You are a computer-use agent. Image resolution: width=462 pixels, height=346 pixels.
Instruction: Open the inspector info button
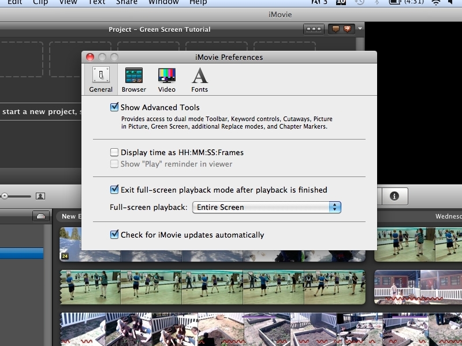[x=394, y=196]
